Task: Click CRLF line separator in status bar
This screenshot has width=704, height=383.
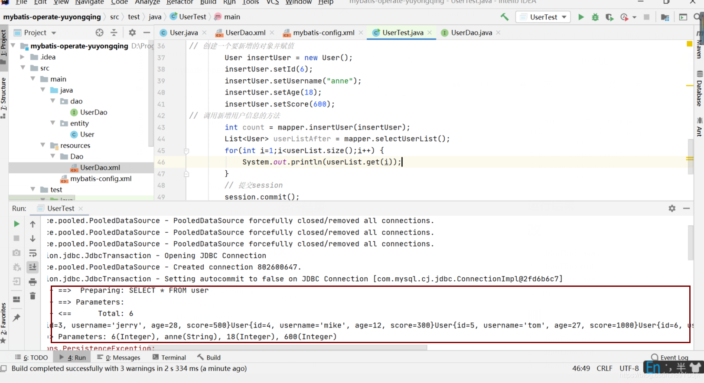Action: [604, 368]
